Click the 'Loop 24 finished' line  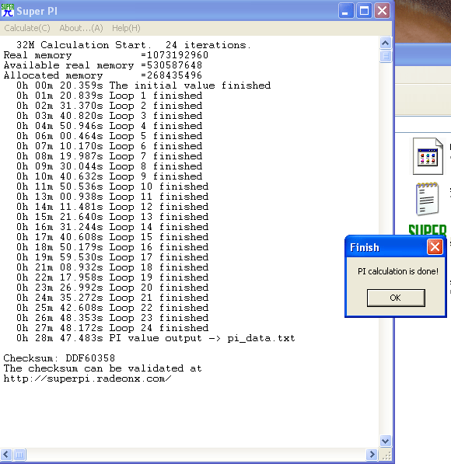[113, 328]
